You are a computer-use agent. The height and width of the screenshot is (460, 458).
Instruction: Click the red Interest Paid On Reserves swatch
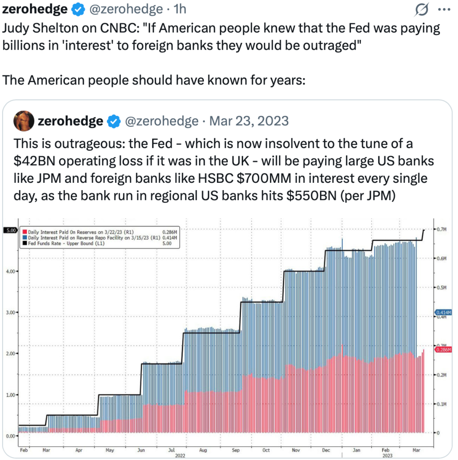[25, 232]
